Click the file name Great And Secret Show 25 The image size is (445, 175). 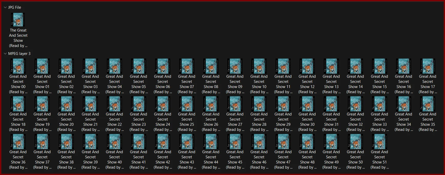187,122
